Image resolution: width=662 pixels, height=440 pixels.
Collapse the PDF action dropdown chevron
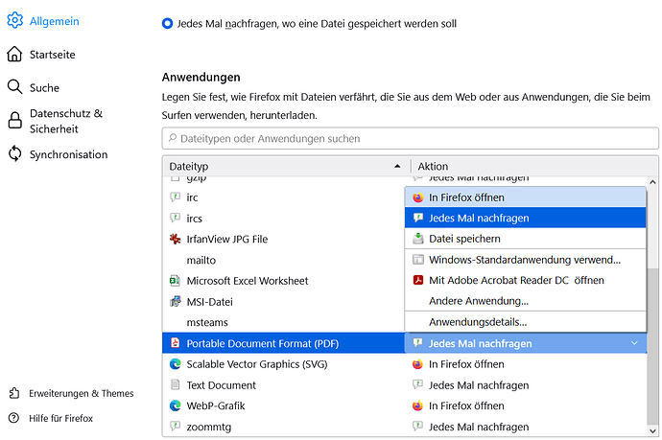tap(634, 343)
